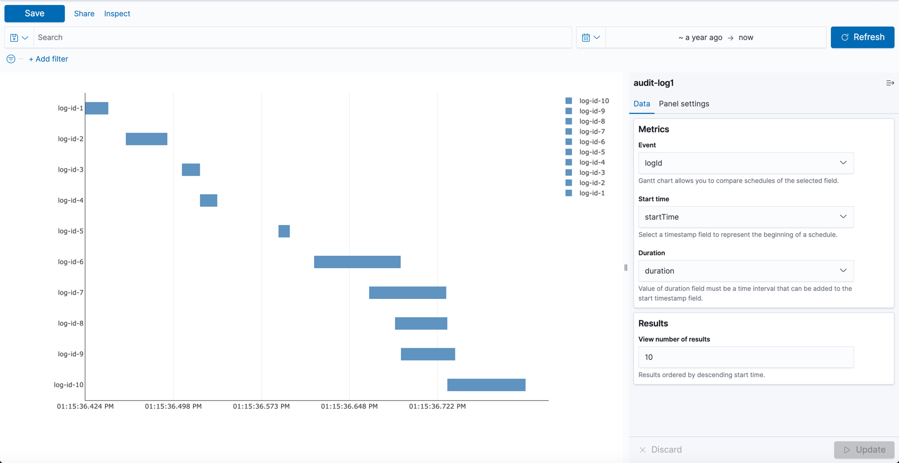The image size is (899, 463).
Task: Click the Add filter link
Action: [49, 59]
